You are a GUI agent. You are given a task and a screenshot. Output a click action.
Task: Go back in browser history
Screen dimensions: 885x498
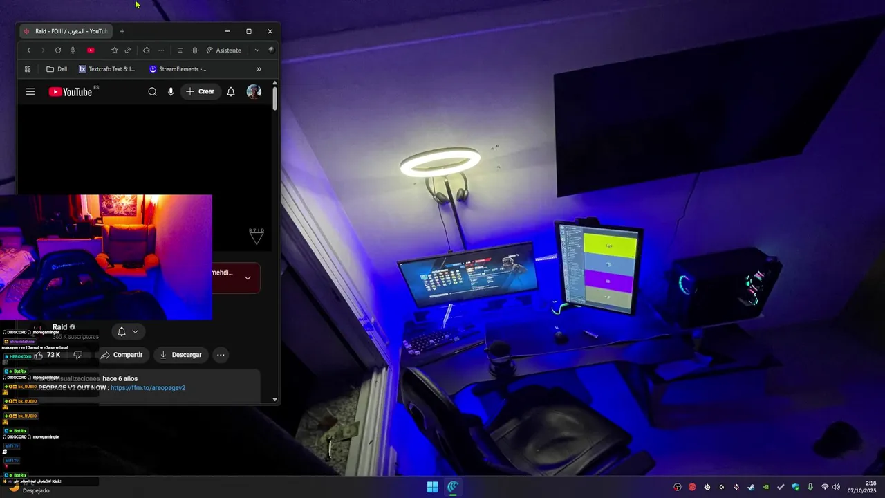(x=28, y=50)
